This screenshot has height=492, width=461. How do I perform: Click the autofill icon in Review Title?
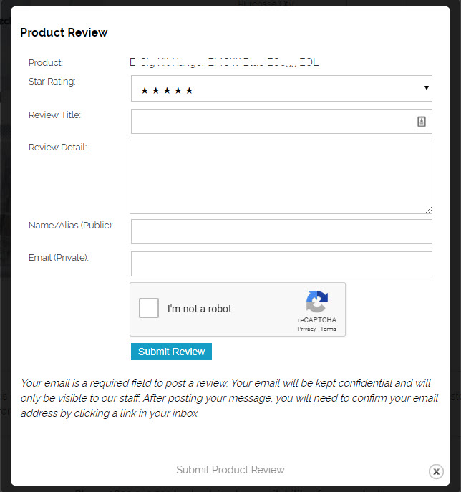[x=422, y=122]
